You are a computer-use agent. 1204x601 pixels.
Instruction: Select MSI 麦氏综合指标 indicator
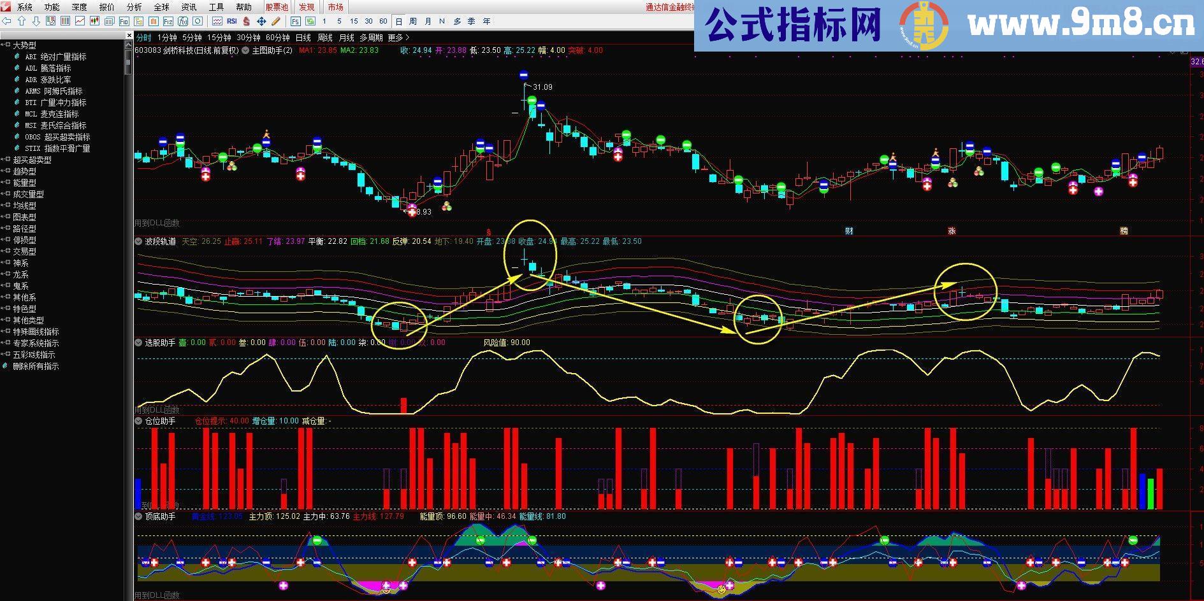click(55, 125)
